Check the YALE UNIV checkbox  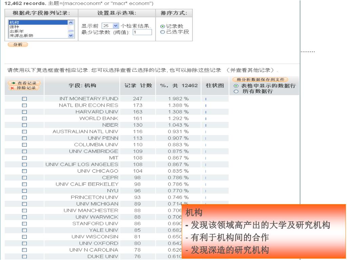[x=24, y=230]
